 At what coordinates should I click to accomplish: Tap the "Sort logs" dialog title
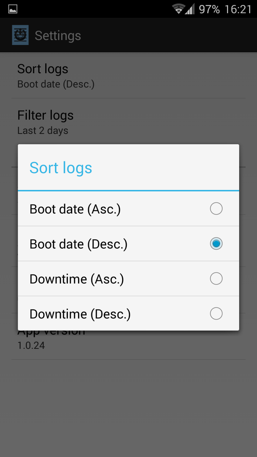[61, 168]
